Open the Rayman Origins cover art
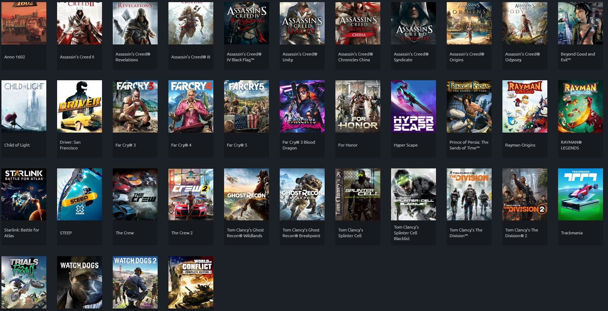The height and width of the screenshot is (311, 608). [525, 106]
